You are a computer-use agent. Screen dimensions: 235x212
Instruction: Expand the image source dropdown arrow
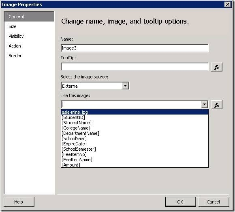(126, 86)
